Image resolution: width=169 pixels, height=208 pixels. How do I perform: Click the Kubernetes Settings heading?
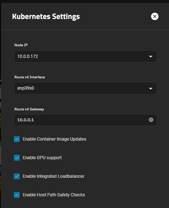46,17
